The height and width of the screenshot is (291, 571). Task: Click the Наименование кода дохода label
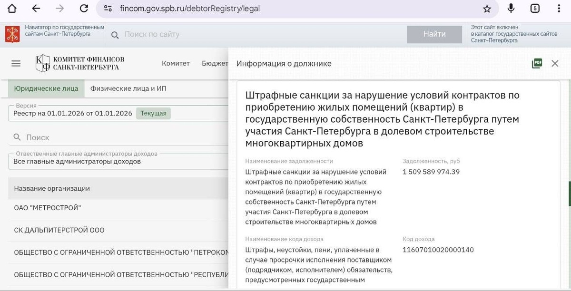(x=285, y=239)
